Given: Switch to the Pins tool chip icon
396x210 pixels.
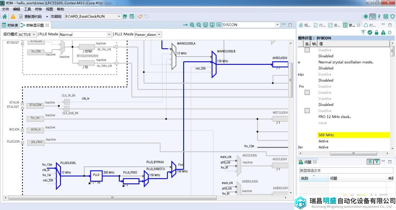Looking at the screenshot, I should pos(366,16).
